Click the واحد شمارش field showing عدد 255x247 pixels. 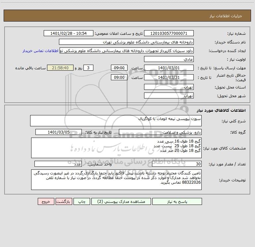[58, 164]
